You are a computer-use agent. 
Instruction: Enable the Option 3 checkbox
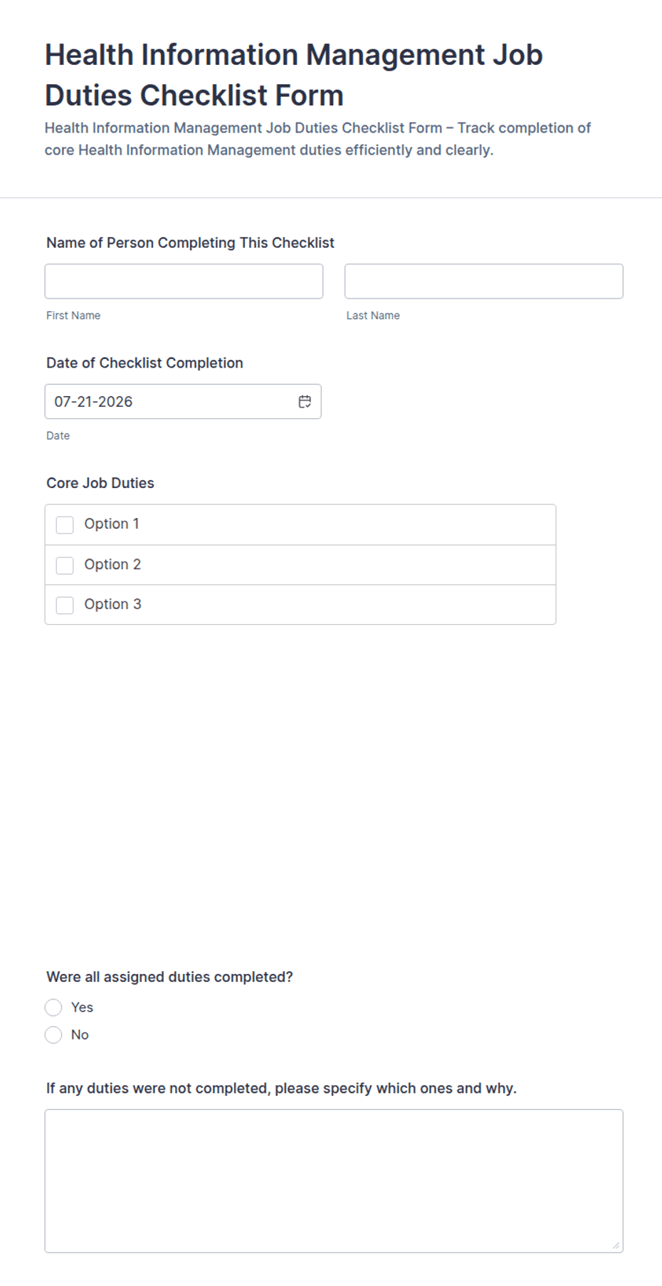click(x=65, y=605)
